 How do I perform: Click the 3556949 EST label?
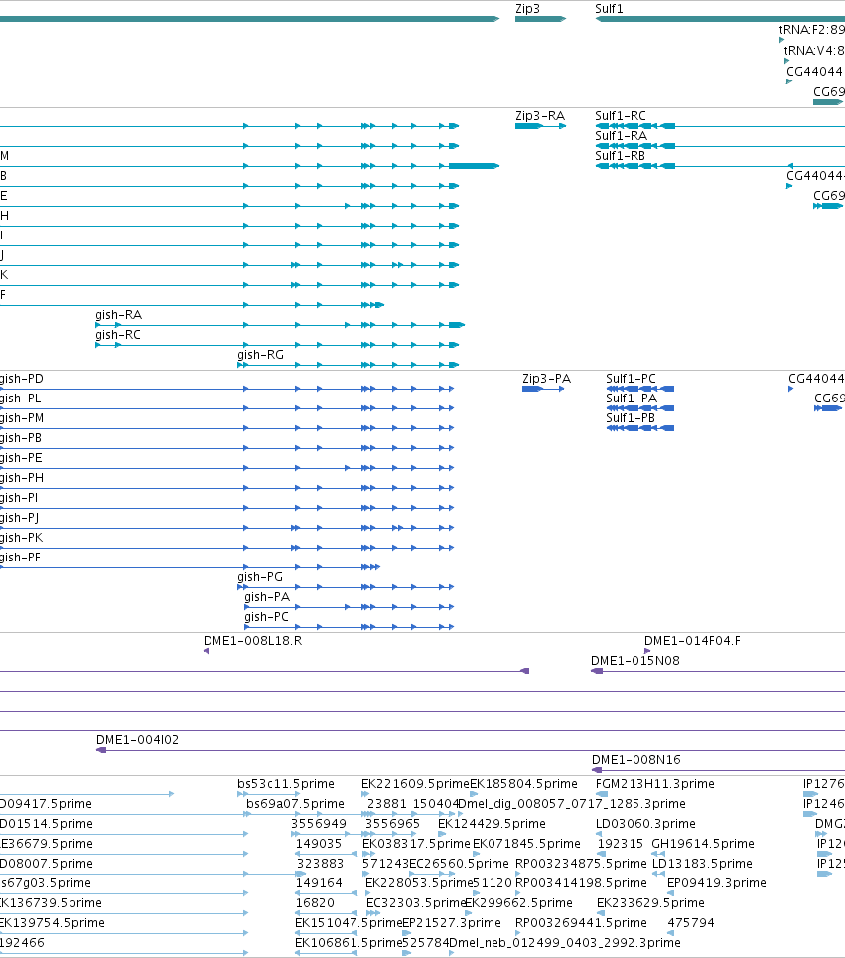tap(319, 824)
